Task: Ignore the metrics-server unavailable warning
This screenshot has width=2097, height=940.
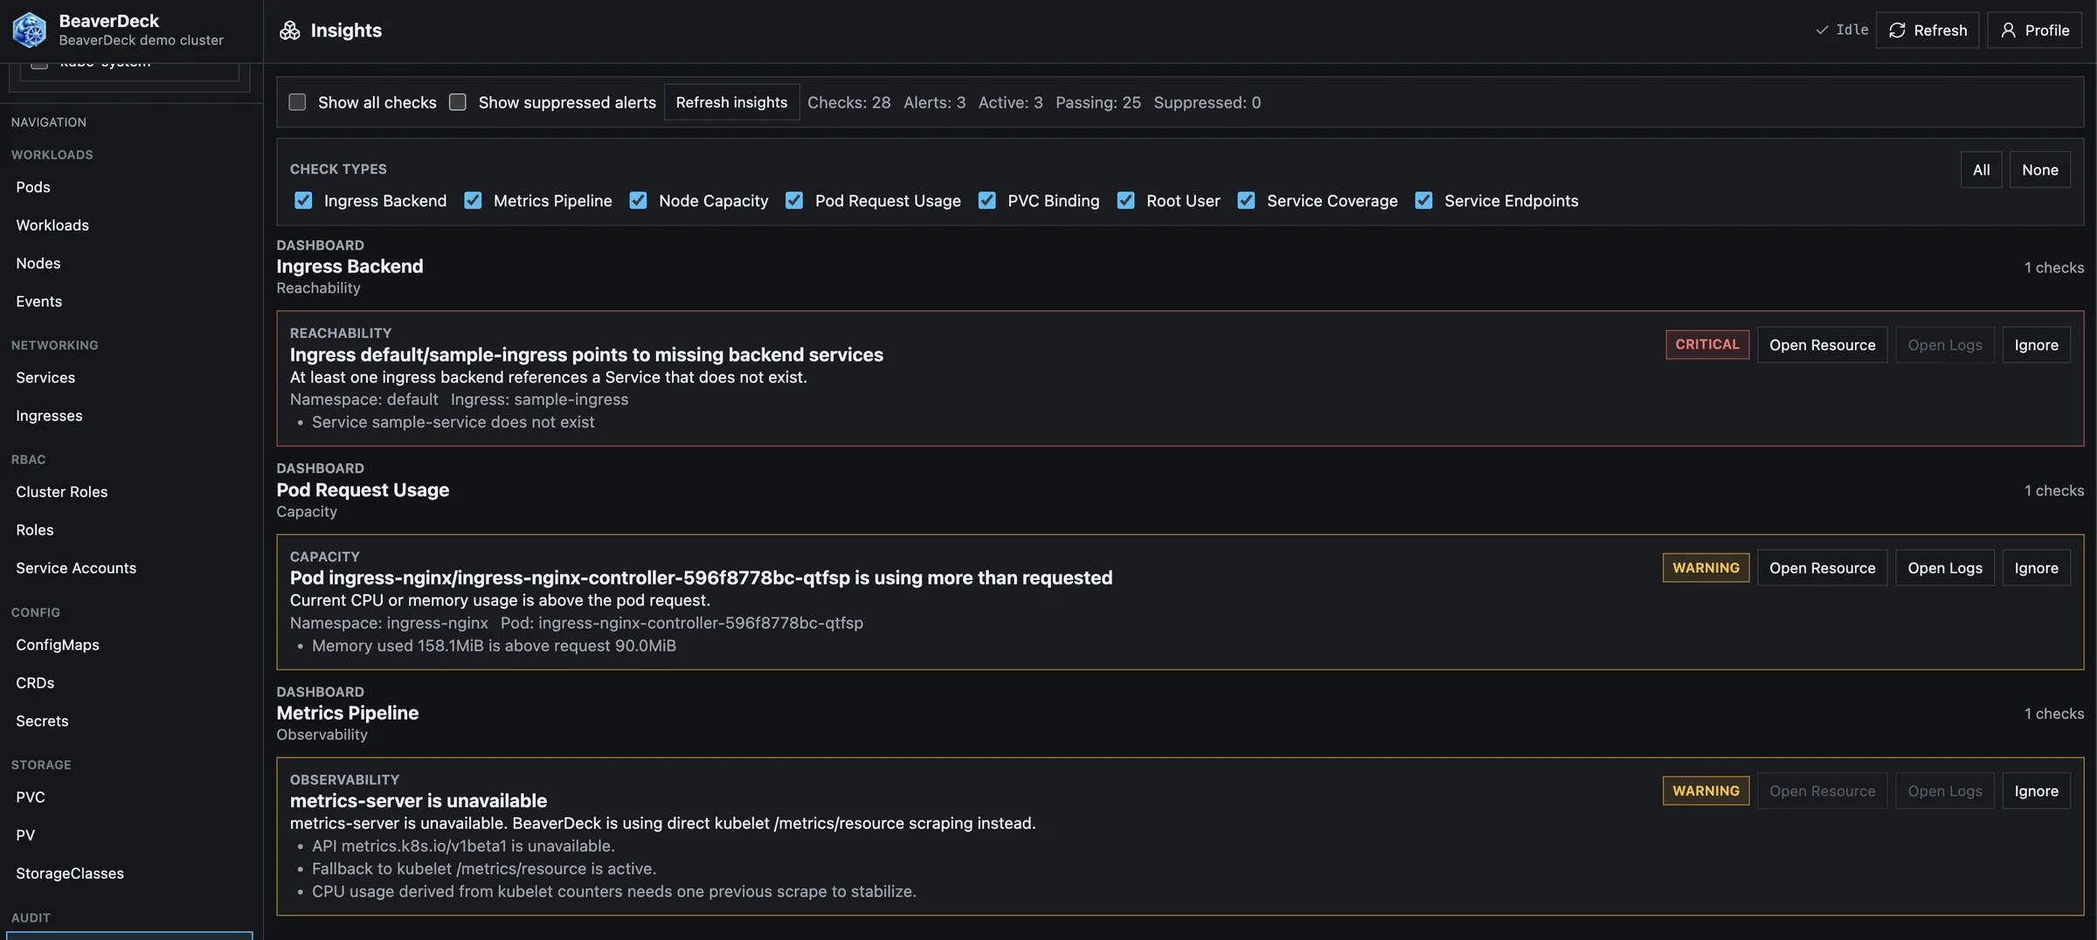Action: 2036,791
